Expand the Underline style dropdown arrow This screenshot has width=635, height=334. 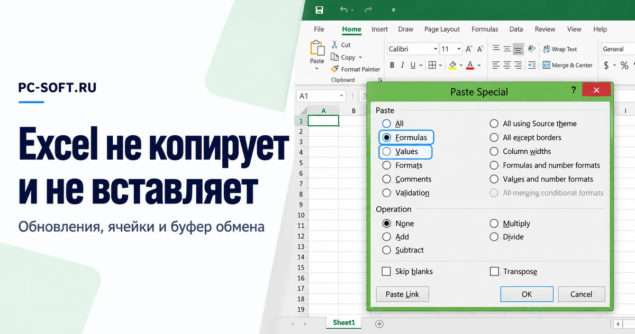[x=421, y=66]
